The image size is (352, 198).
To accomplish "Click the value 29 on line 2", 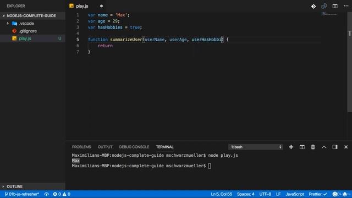I will pyautogui.click(x=115, y=21).
